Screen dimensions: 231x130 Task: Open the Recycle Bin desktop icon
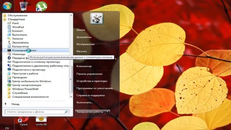pyautogui.click(x=23, y=6)
